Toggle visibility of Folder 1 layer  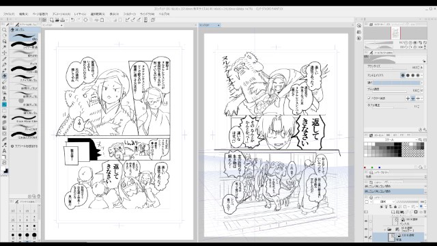366,230
